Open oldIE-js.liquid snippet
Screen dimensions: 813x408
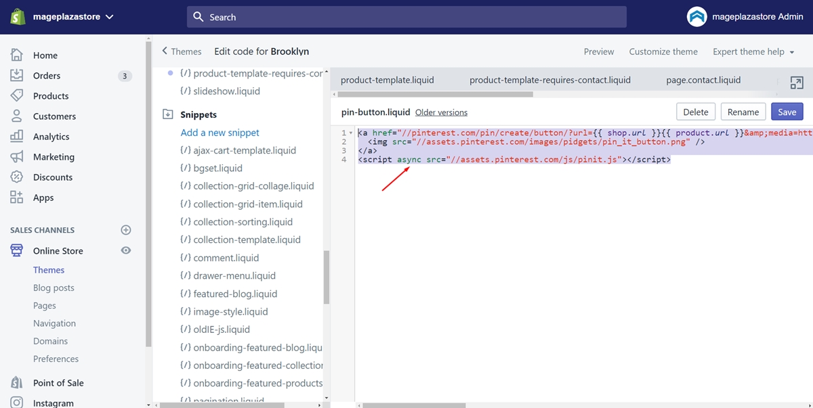click(x=215, y=330)
